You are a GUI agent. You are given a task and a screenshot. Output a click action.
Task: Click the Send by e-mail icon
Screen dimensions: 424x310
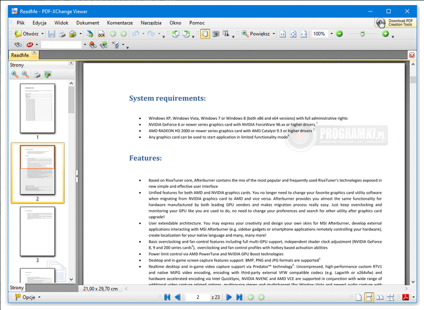(x=72, y=34)
